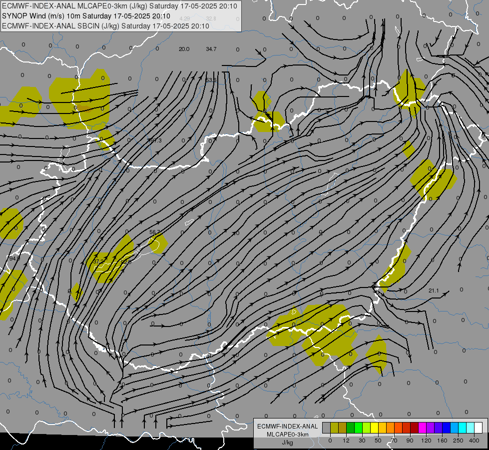Click the map value 21.1
489x450 pixels.
click(434, 290)
